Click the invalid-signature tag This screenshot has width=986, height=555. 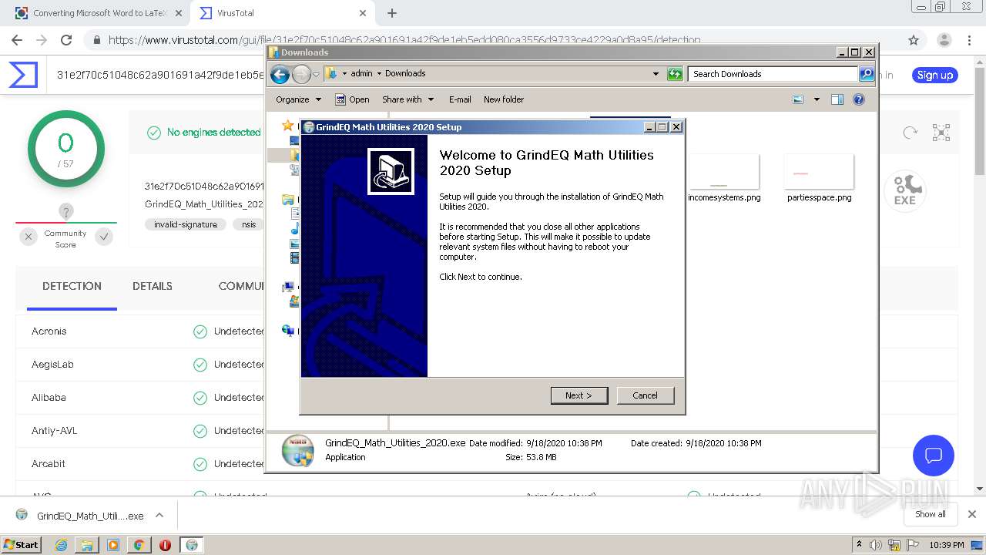pyautogui.click(x=186, y=224)
